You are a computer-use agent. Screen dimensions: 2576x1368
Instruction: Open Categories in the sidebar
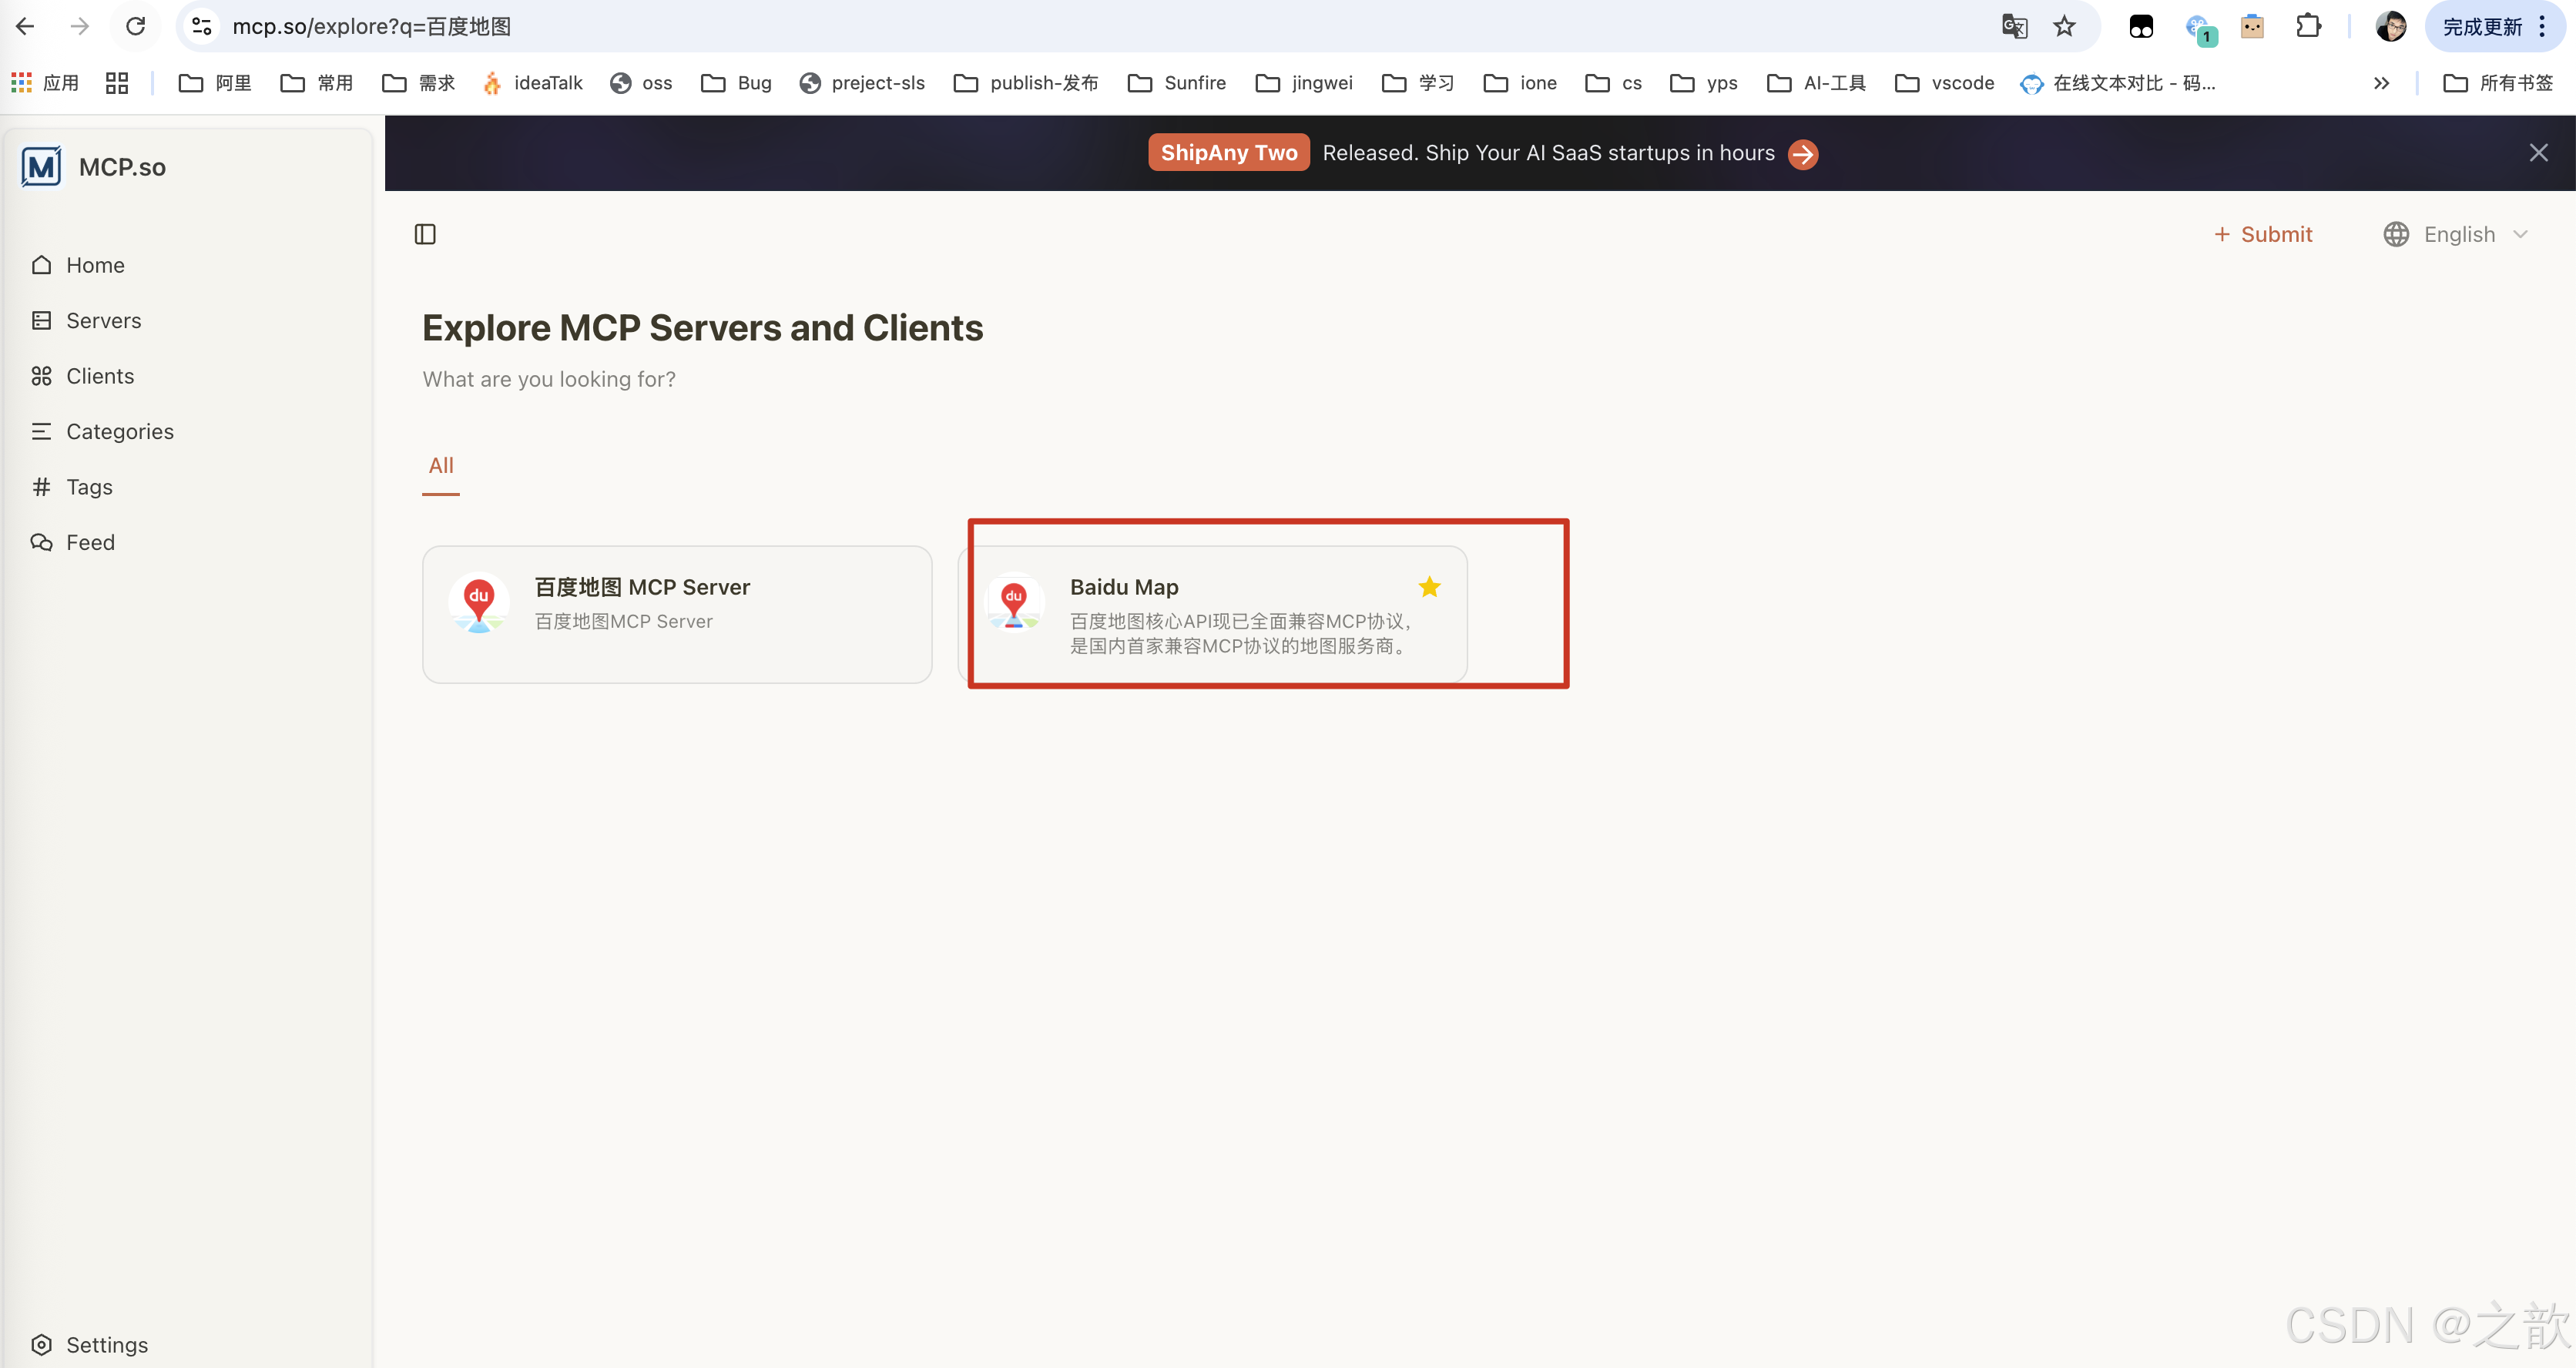pyautogui.click(x=119, y=432)
